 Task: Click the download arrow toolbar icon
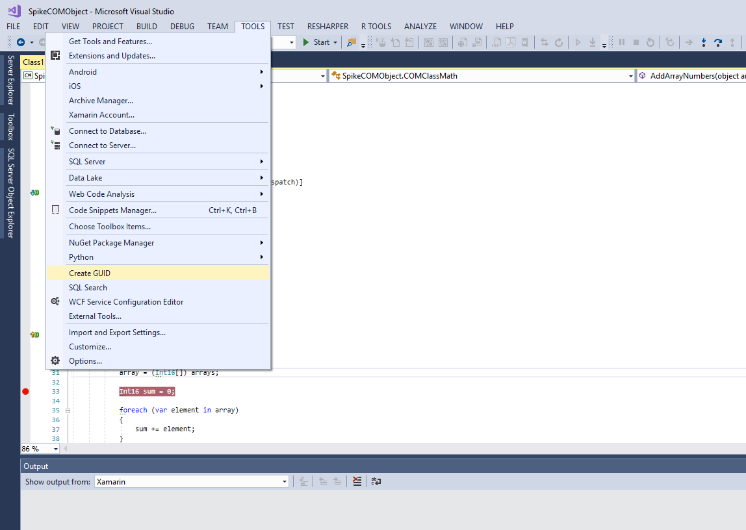pyautogui.click(x=593, y=42)
